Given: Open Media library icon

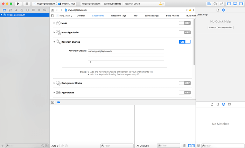Looking at the screenshot, I should 229,104.
